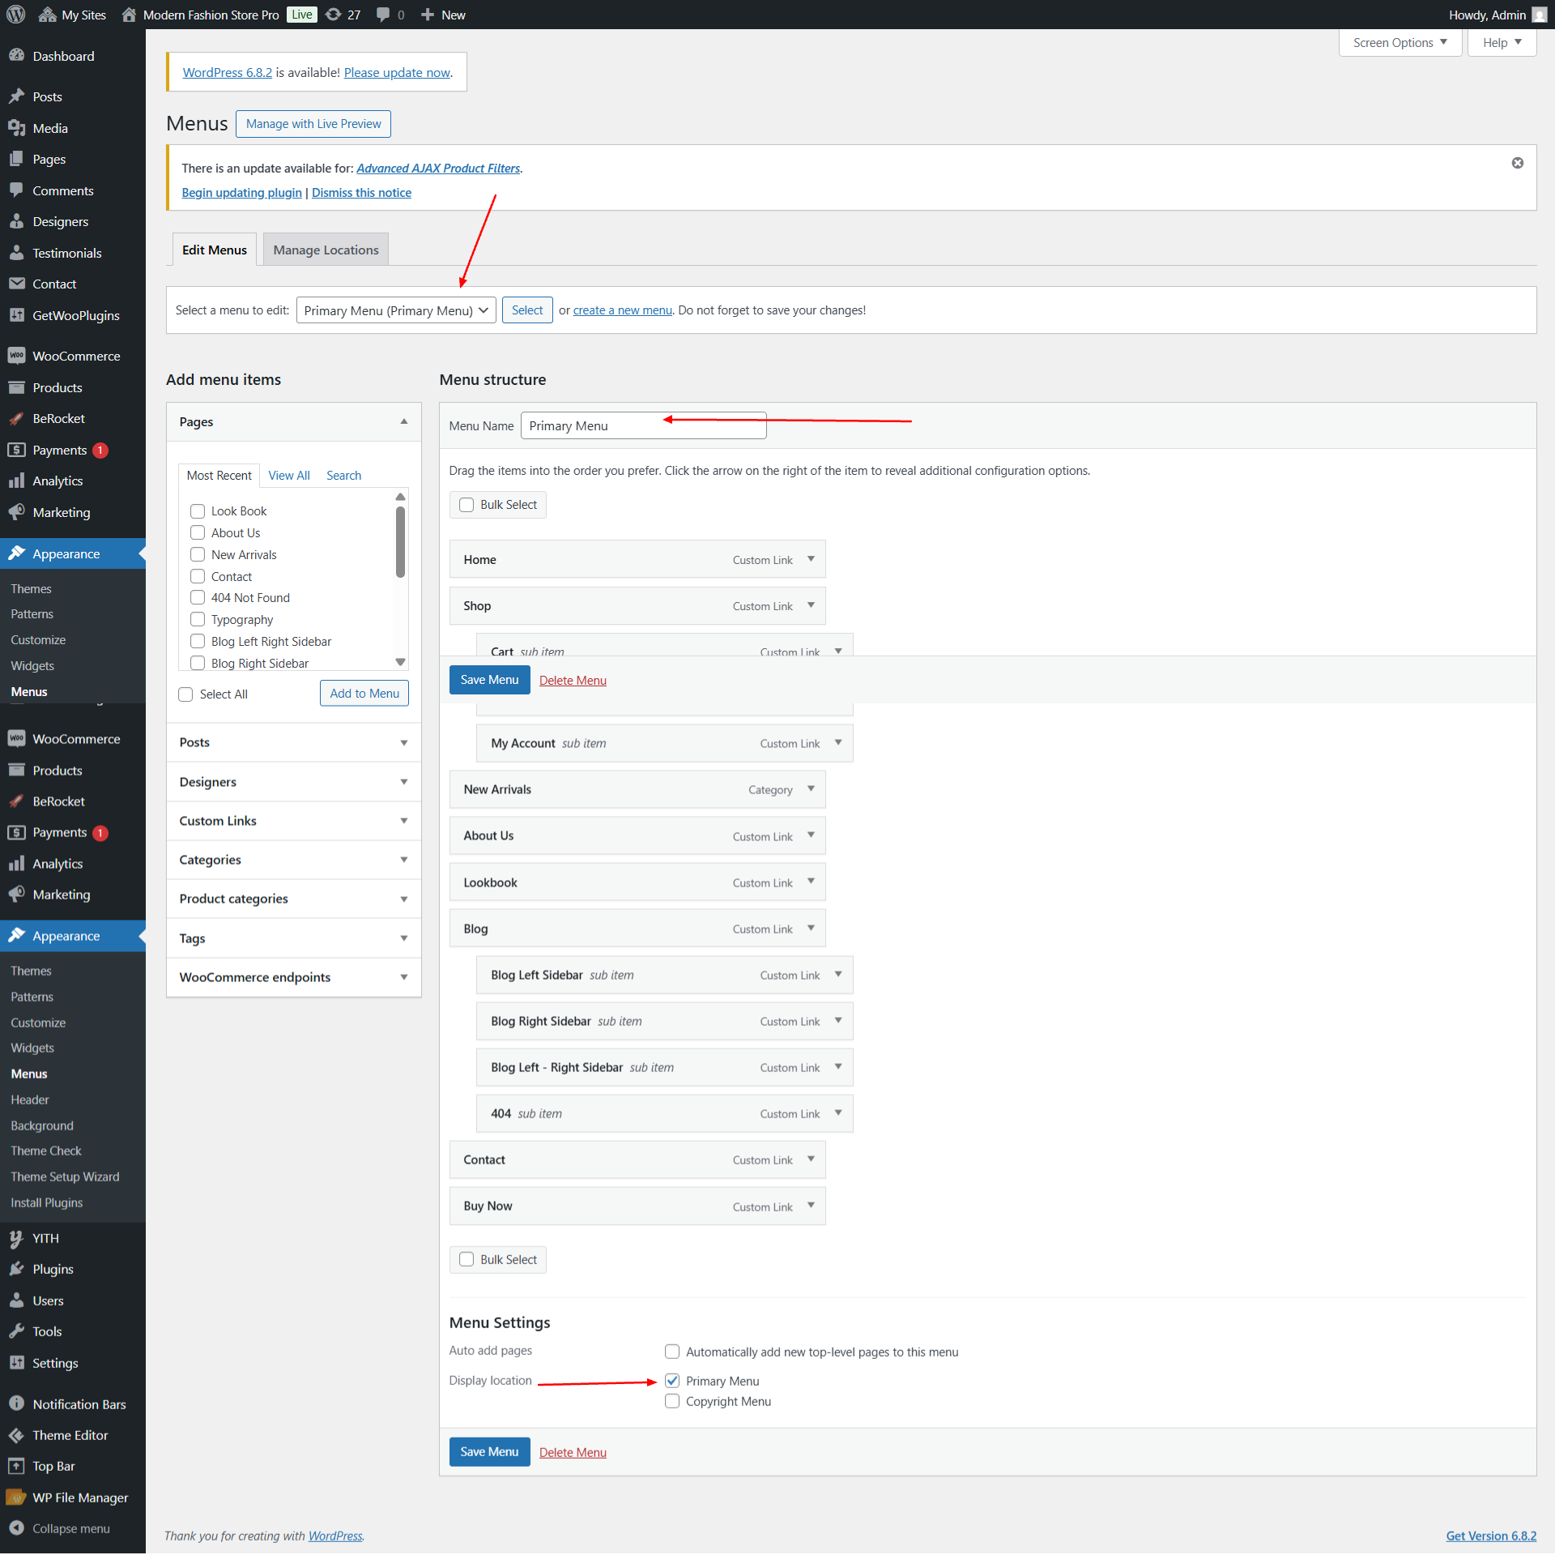Expand the Buy Now menu item arrow
Image resolution: width=1555 pixels, height=1555 pixels.
click(x=811, y=1206)
